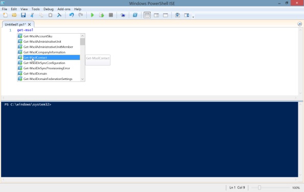Screen dimensions: 304x192
Task: Collapse the script pane with the round chevron
Action: click(299, 24)
